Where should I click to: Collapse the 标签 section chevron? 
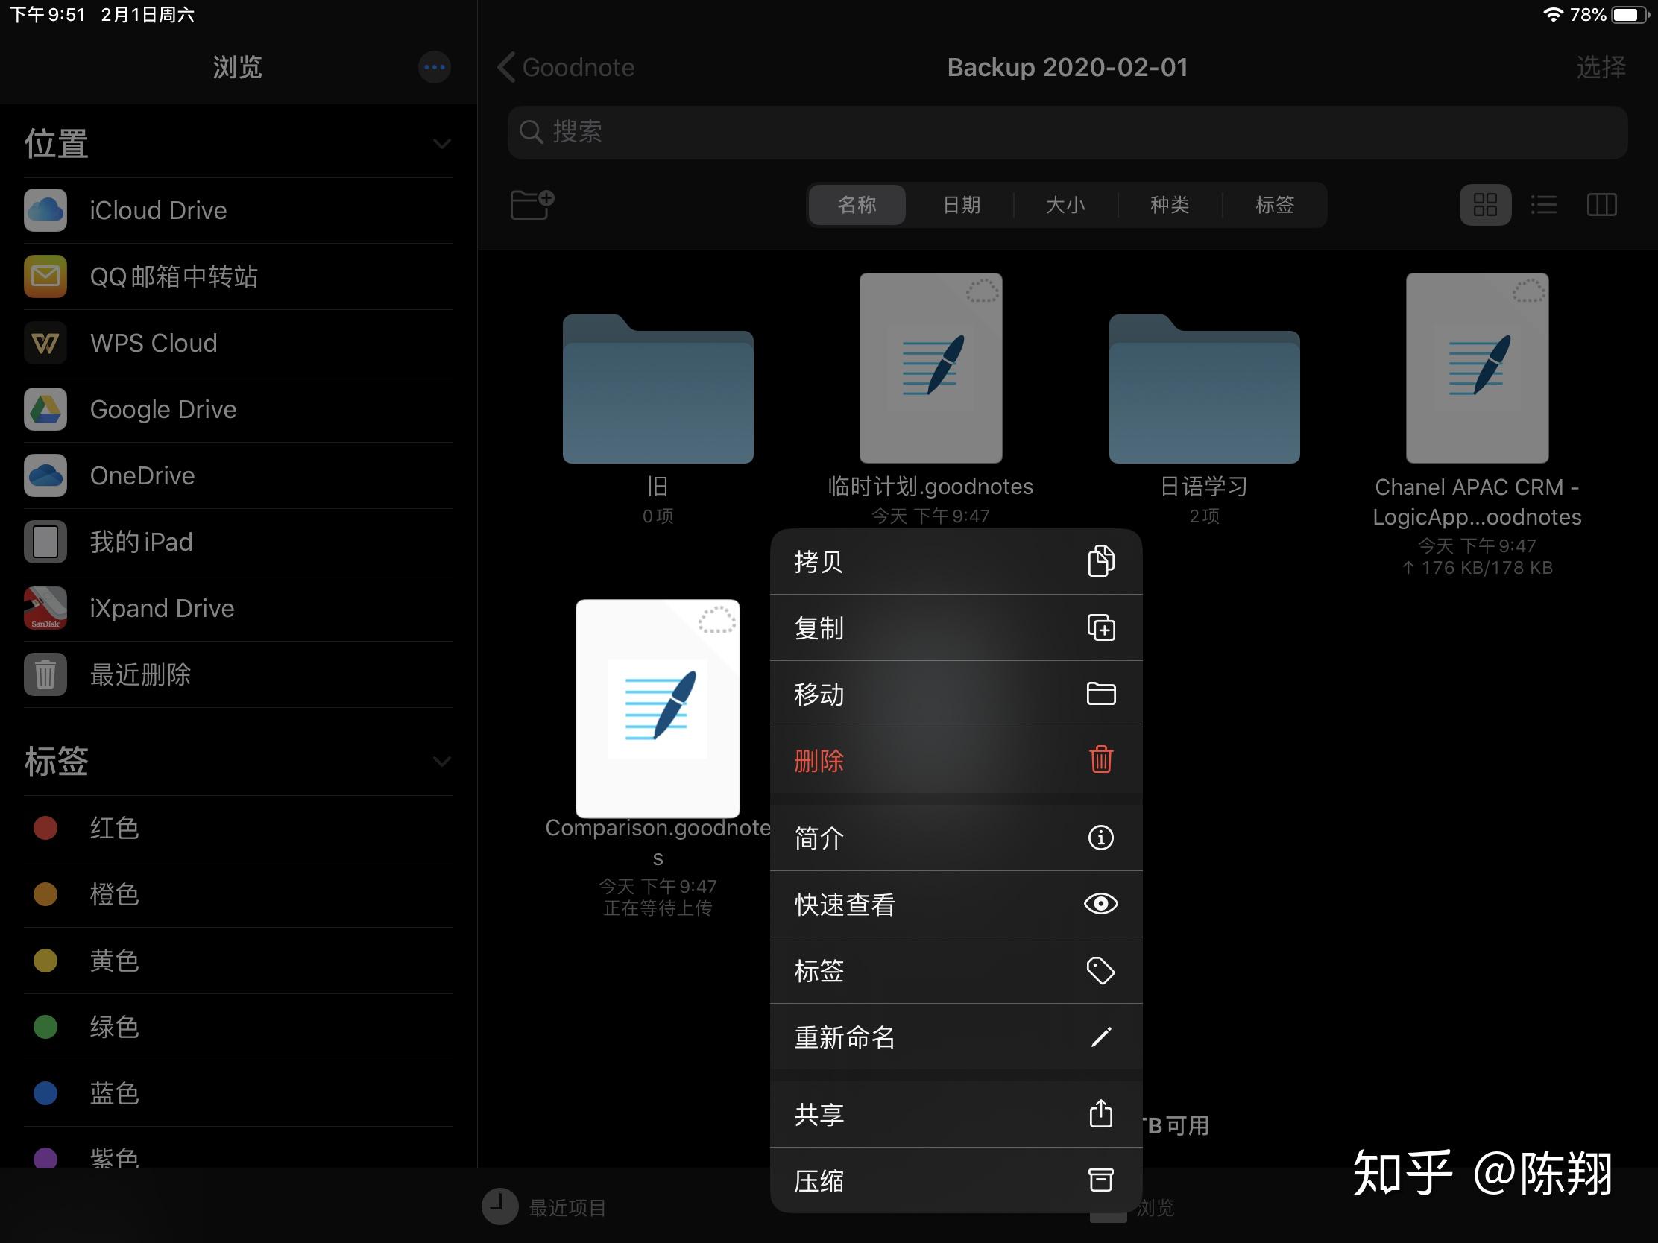pos(441,762)
